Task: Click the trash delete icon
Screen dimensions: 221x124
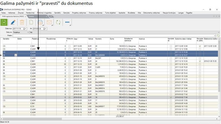Action: point(22,22)
